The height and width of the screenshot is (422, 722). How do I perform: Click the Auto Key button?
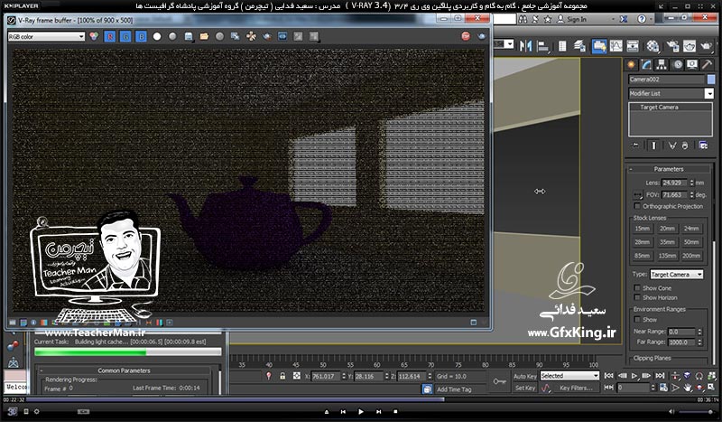click(x=525, y=376)
